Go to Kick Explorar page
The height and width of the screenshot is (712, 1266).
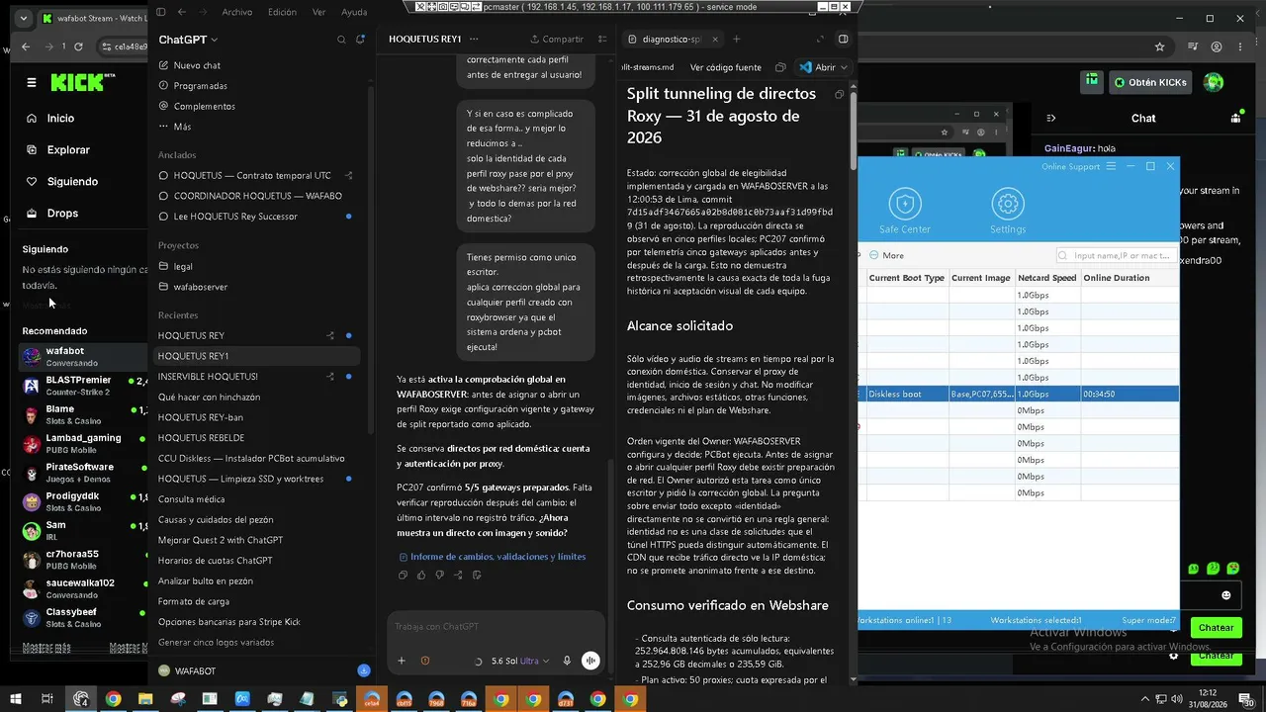click(68, 150)
